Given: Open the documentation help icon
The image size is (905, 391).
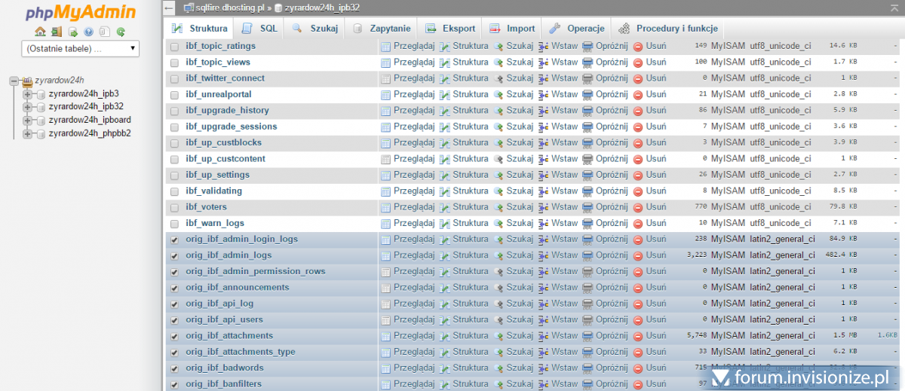Looking at the screenshot, I should [x=88, y=32].
